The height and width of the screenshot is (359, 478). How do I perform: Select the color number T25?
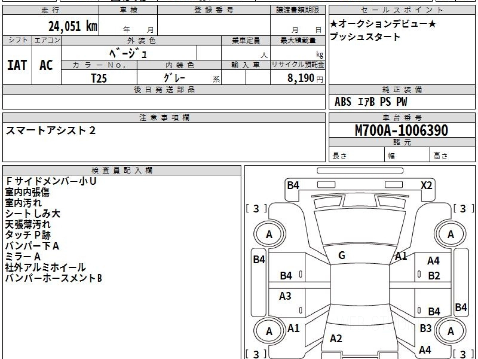point(99,78)
